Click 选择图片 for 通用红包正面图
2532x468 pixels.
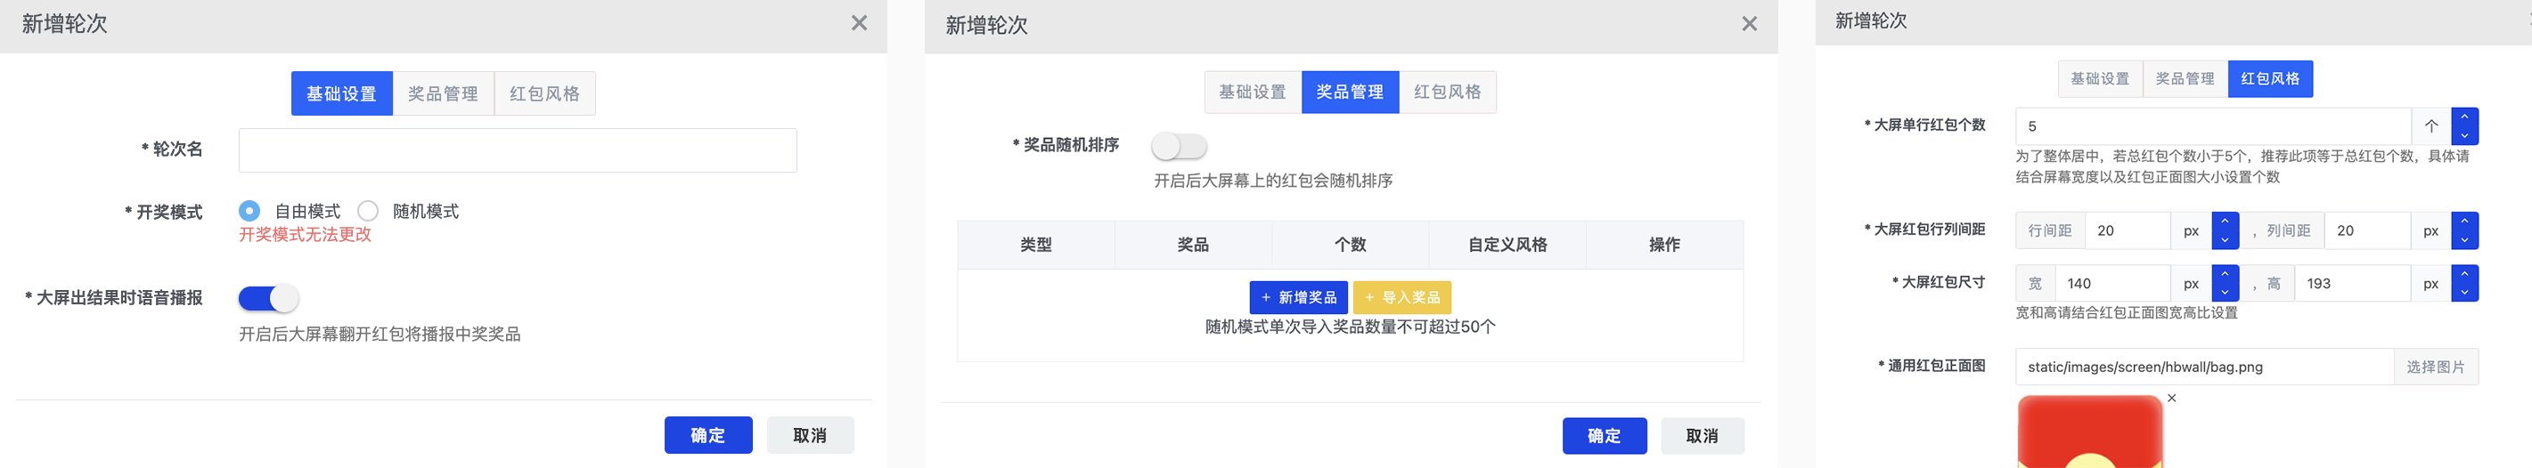[x=2436, y=367]
